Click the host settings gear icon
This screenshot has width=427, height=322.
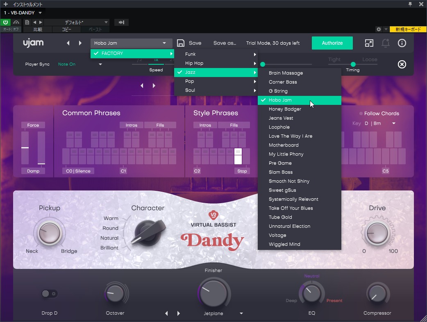379,29
